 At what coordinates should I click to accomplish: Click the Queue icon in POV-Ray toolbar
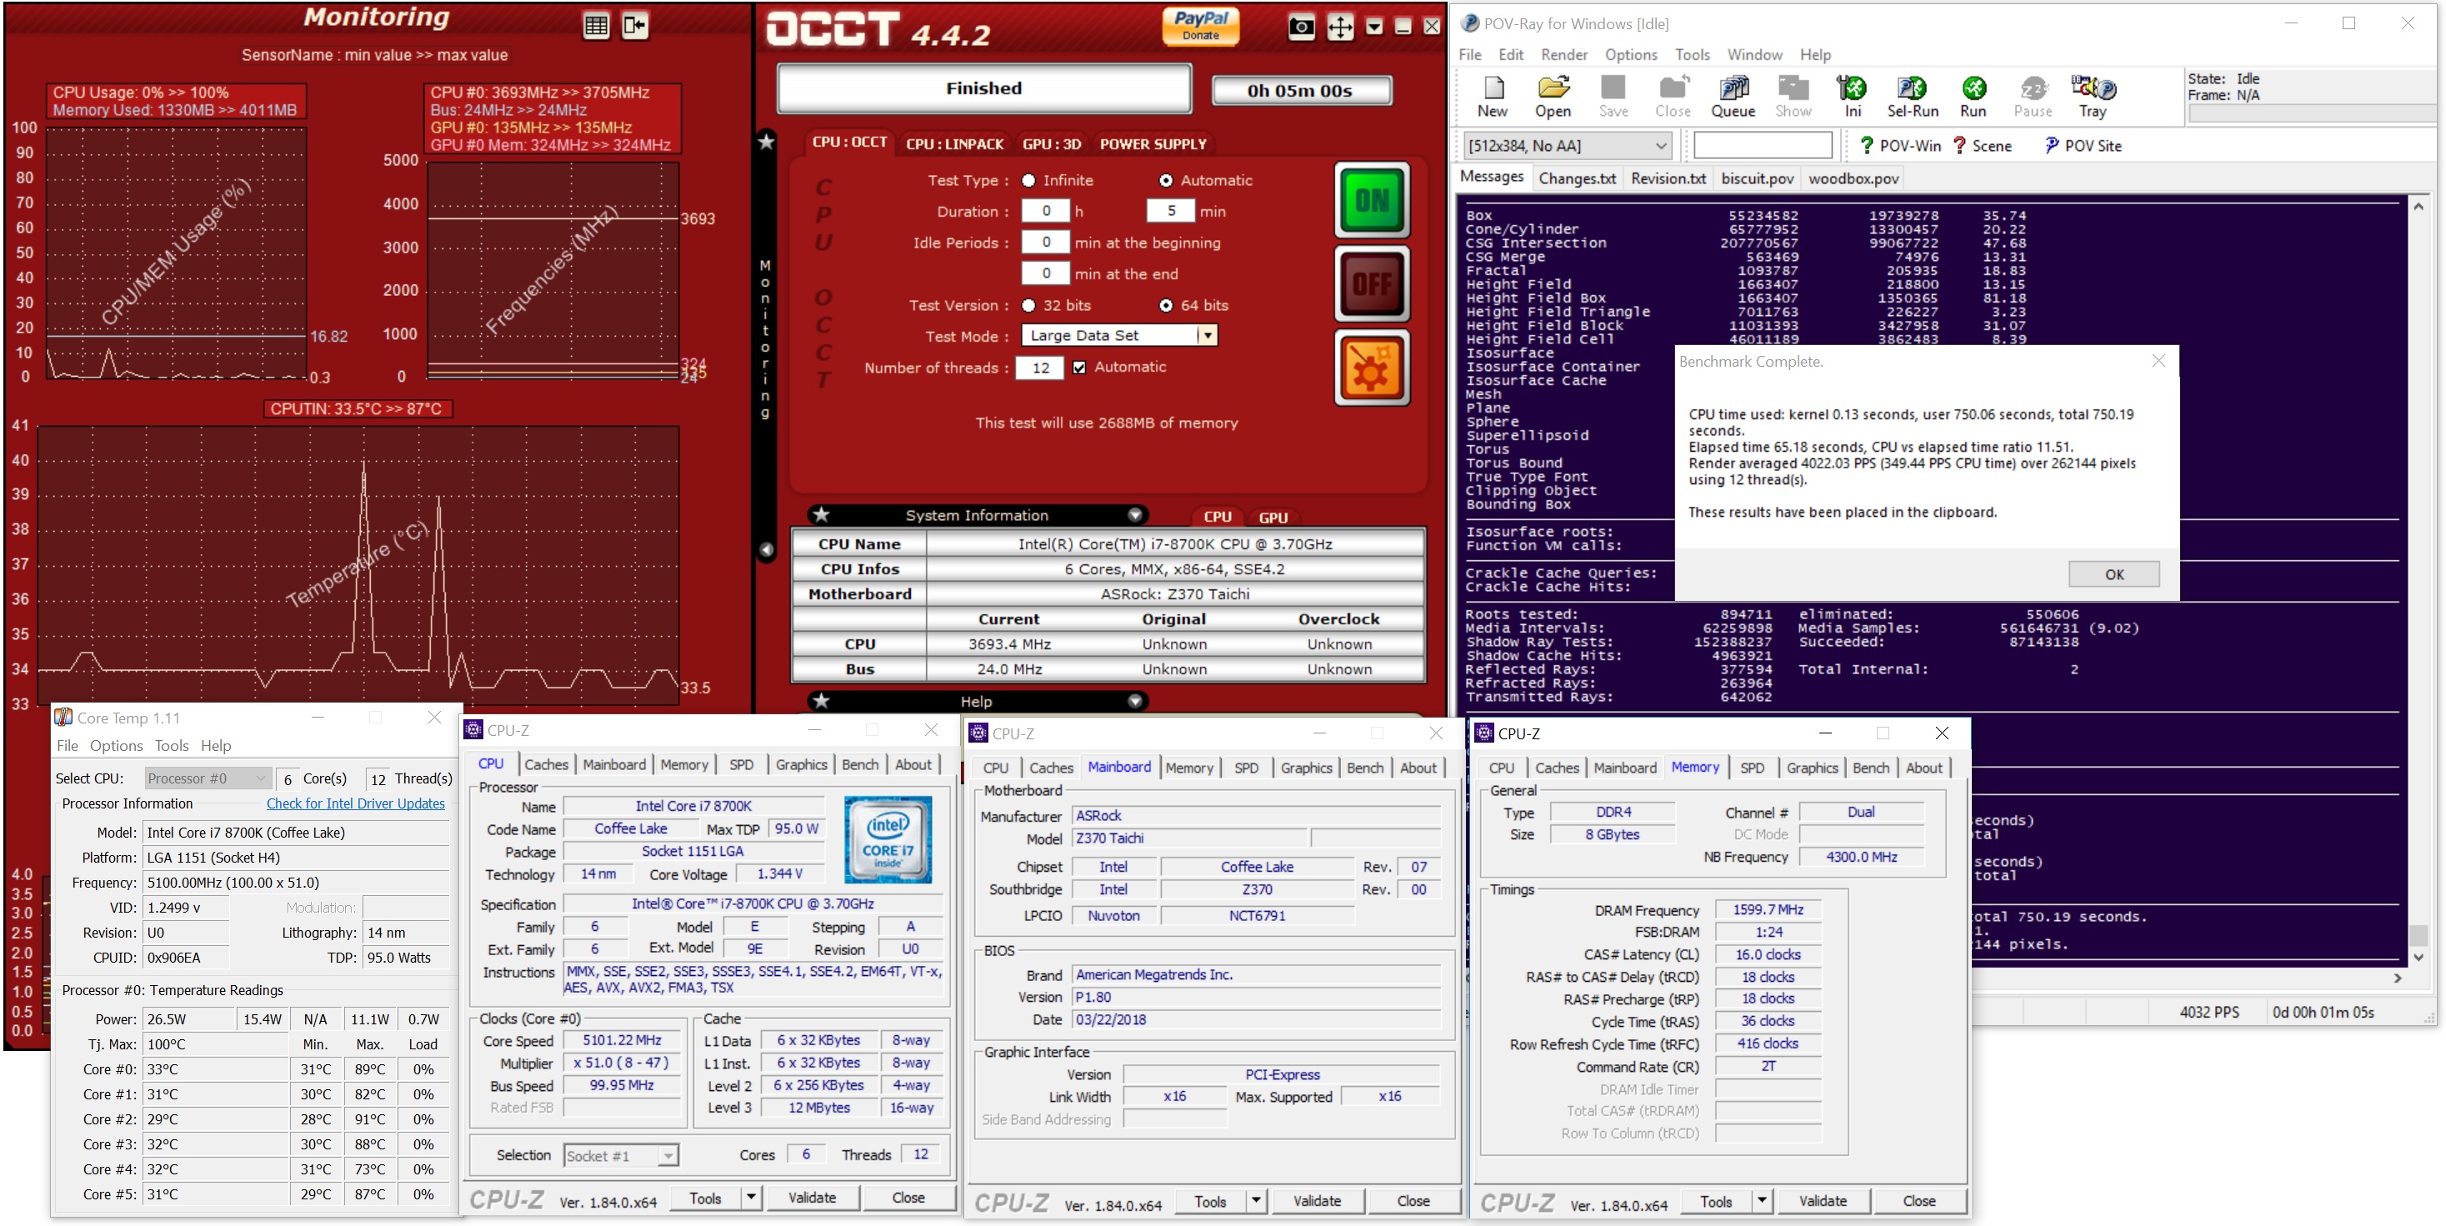click(x=1733, y=96)
